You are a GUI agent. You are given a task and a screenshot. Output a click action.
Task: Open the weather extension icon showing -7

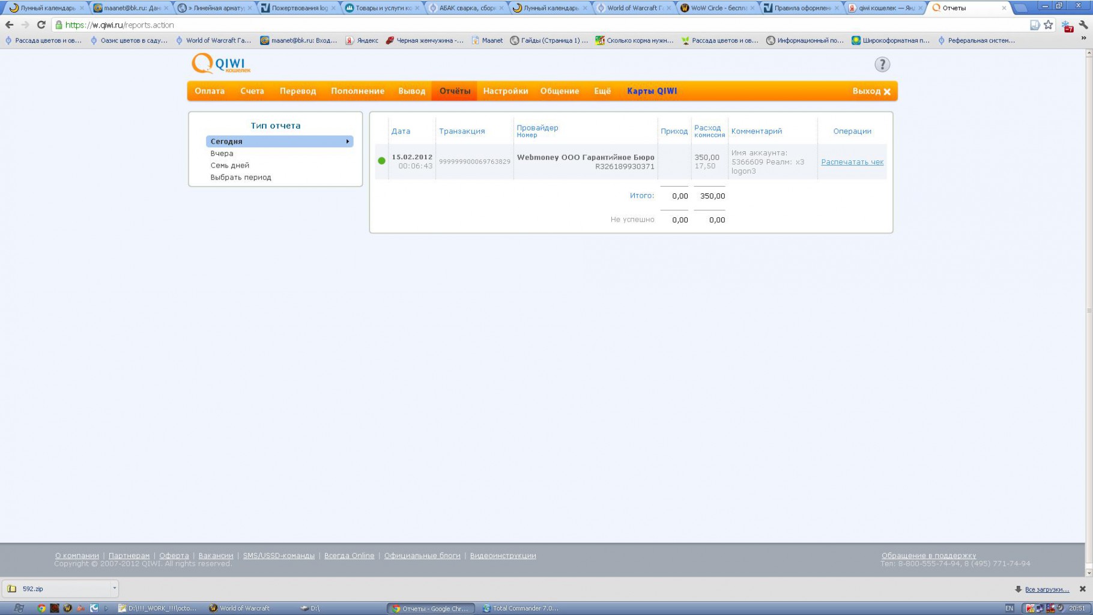[x=1067, y=26]
